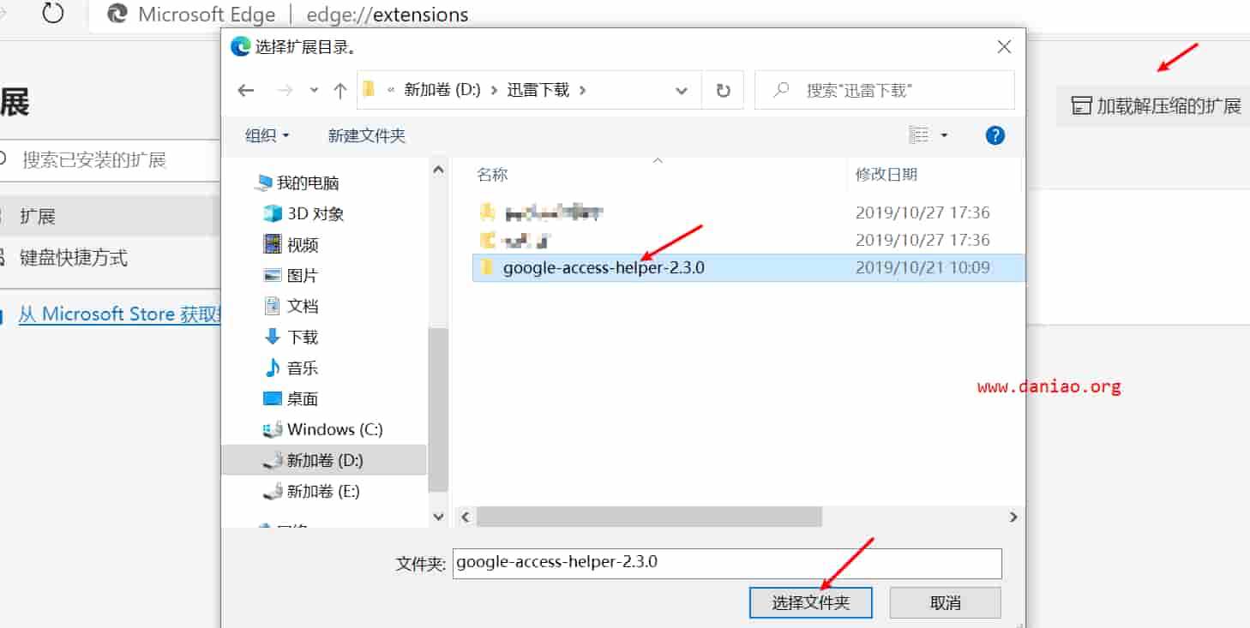Viewport: 1250px width, 628px height.
Task: Open the dialog help question mark icon
Action: 995,135
